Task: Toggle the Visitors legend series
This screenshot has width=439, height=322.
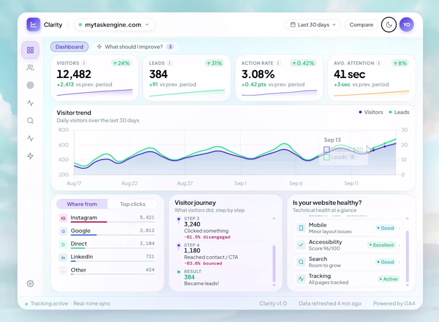Action: coord(371,112)
